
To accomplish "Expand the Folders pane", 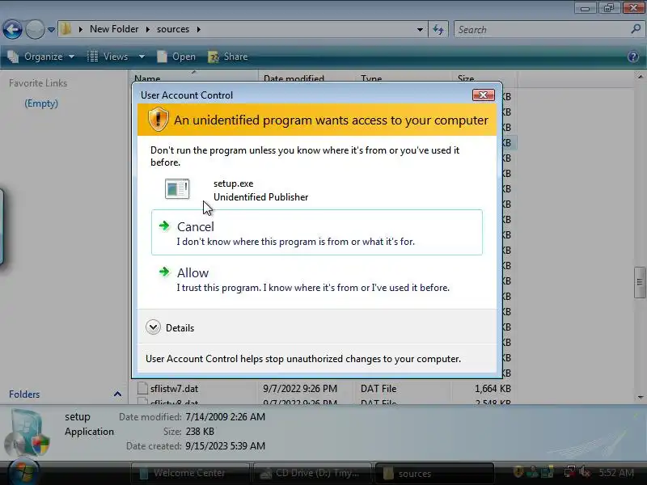I will [117, 394].
